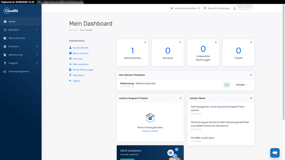Open the Tickets count card
Screen dimensions: 285x160
(x=238, y=53)
